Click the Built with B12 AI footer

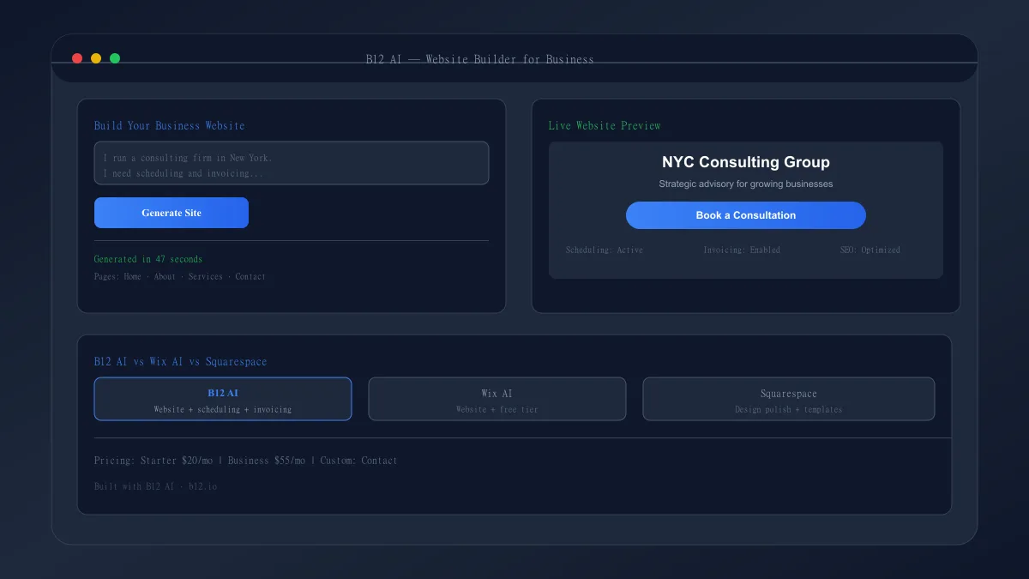155,486
